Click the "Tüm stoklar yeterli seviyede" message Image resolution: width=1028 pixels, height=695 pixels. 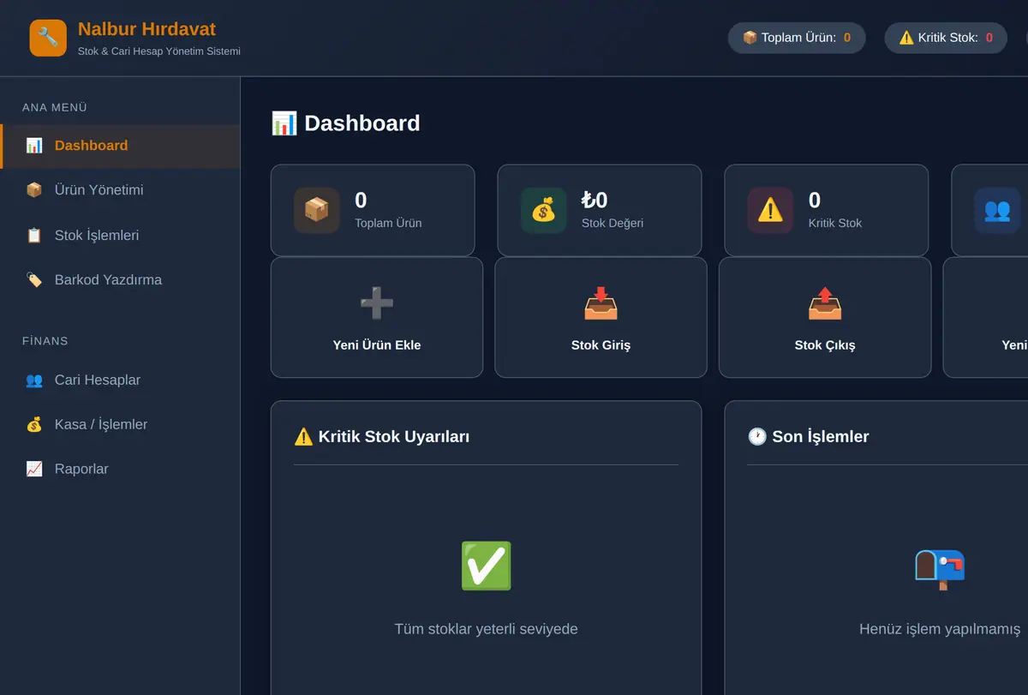[x=486, y=629]
